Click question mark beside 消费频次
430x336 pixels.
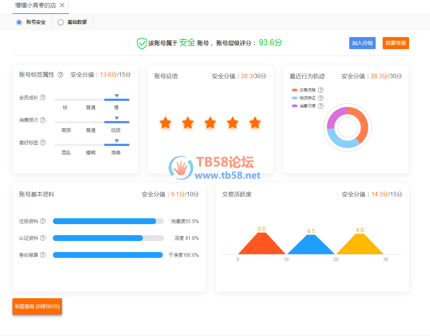point(43,120)
